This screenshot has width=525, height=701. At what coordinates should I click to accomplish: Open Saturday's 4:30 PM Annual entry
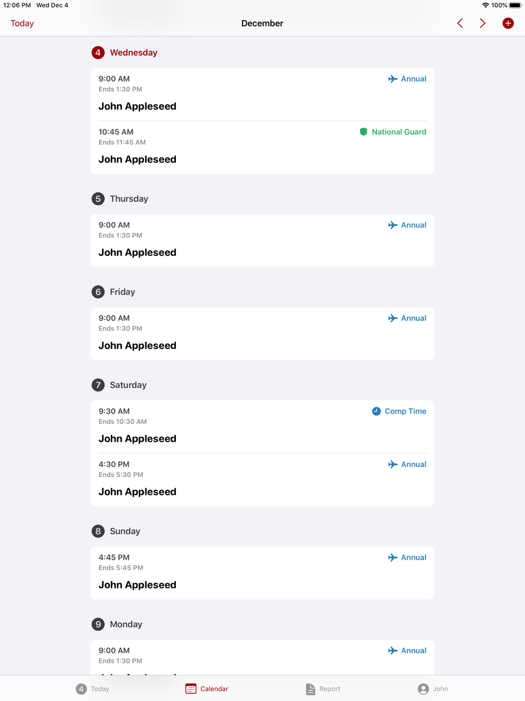click(262, 480)
